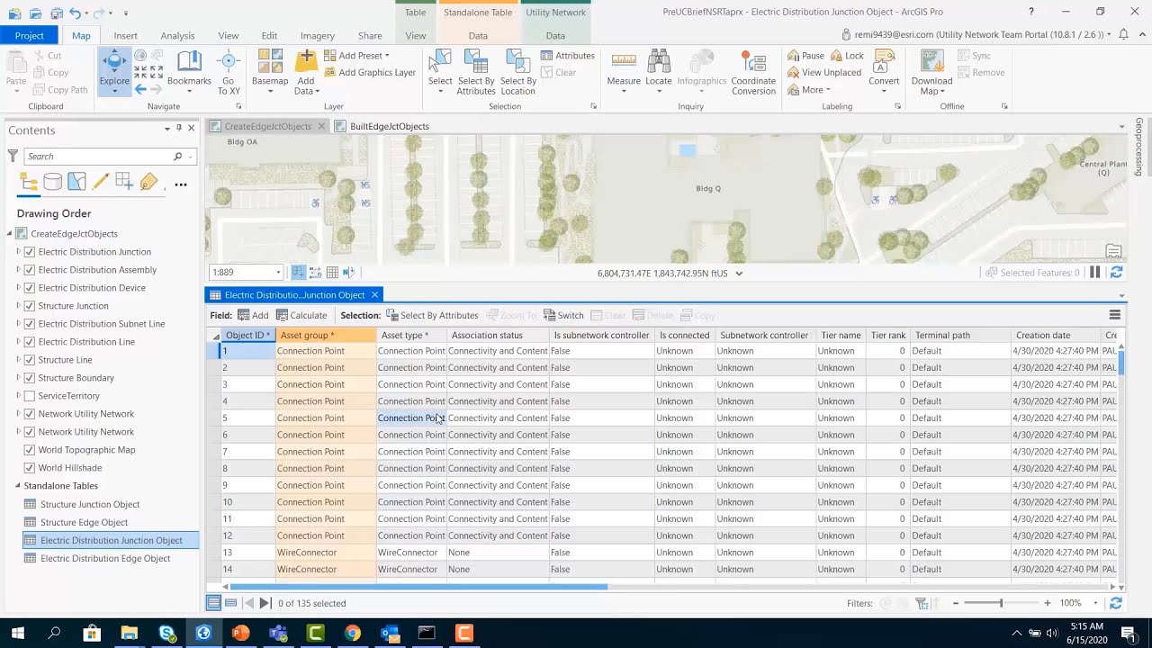Toggle Electric Distribution Junction layer visibility
The width and height of the screenshot is (1152, 648).
tap(30, 252)
